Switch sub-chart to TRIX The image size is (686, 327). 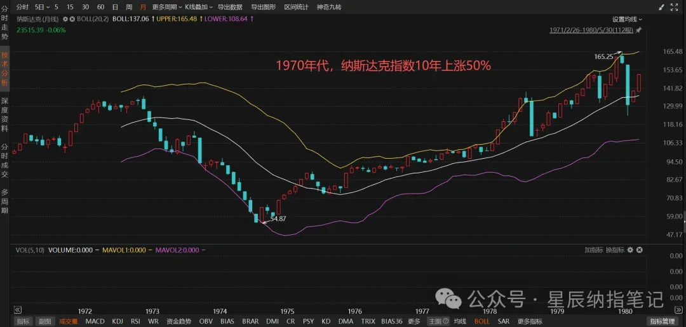368,321
